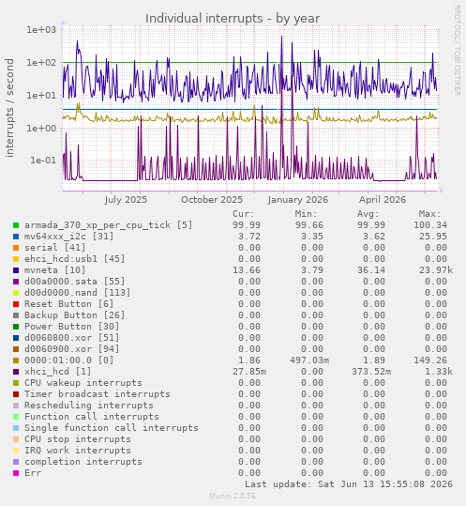Screen dimensions: 466x506
Task: Click the 'd00d0000.nand [113]' legend label
Action: pos(77,293)
